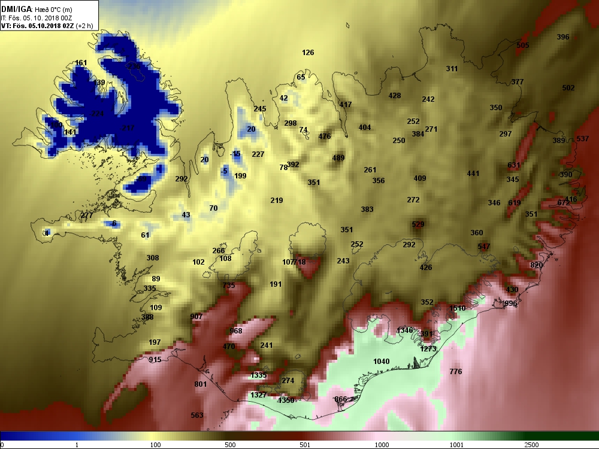This screenshot has width=599, height=449.
Task: Pick the 426 value label
Action: (425, 268)
